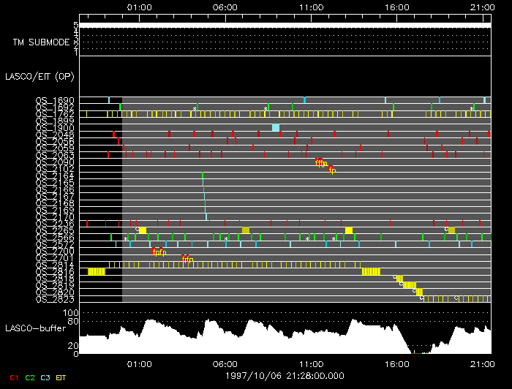
Task: Click the LASCO-buffer plot label
Action: [31, 328]
